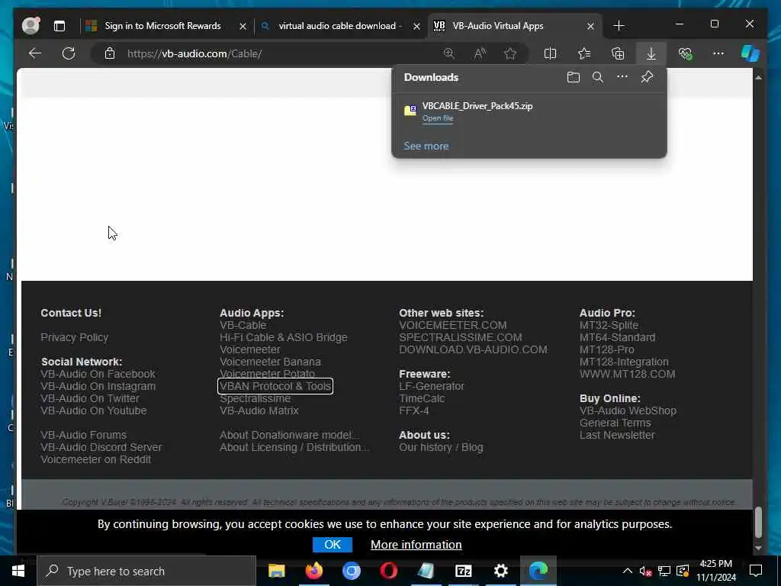Add page to favorites with star icon
This screenshot has width=781, height=586.
(x=510, y=53)
